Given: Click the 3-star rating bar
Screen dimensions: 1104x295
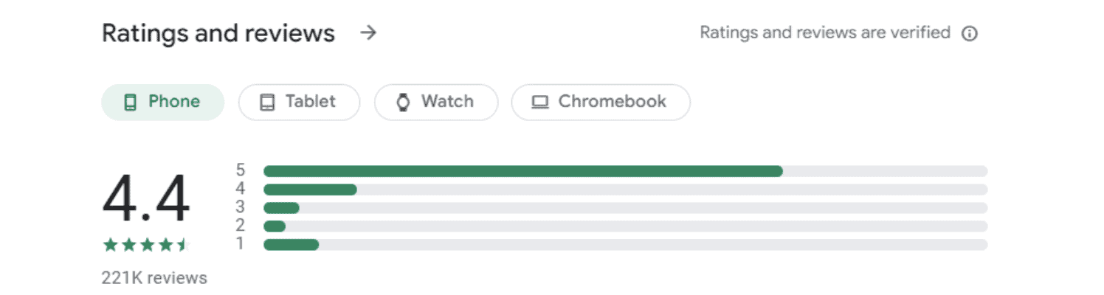Looking at the screenshot, I should 625,208.
